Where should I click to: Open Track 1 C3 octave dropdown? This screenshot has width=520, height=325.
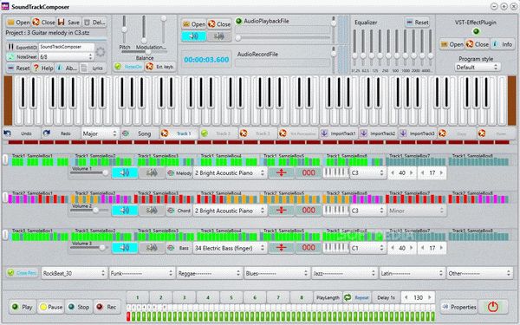pos(367,172)
